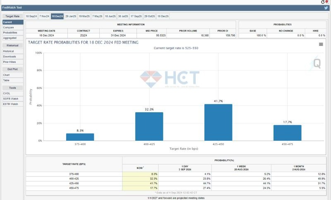Screen dimensions: 331x200
Task: Click the 1 DAY value 44.7% cell
Action: [185, 183]
